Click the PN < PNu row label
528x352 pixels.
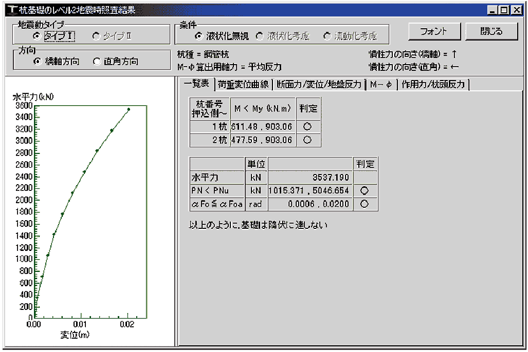217,191
